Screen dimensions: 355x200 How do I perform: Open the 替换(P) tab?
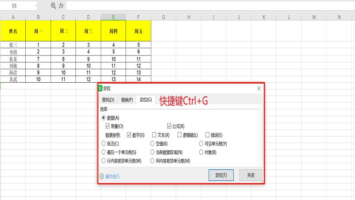pos(127,100)
